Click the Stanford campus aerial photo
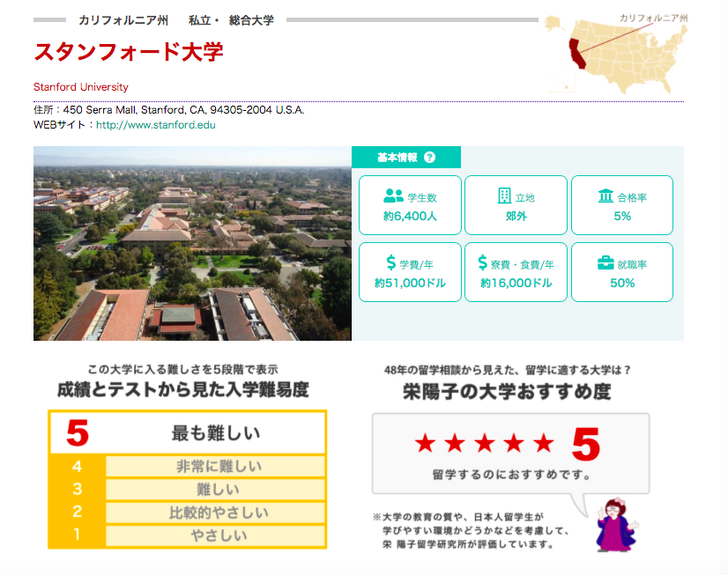The image size is (728, 575). point(192,243)
